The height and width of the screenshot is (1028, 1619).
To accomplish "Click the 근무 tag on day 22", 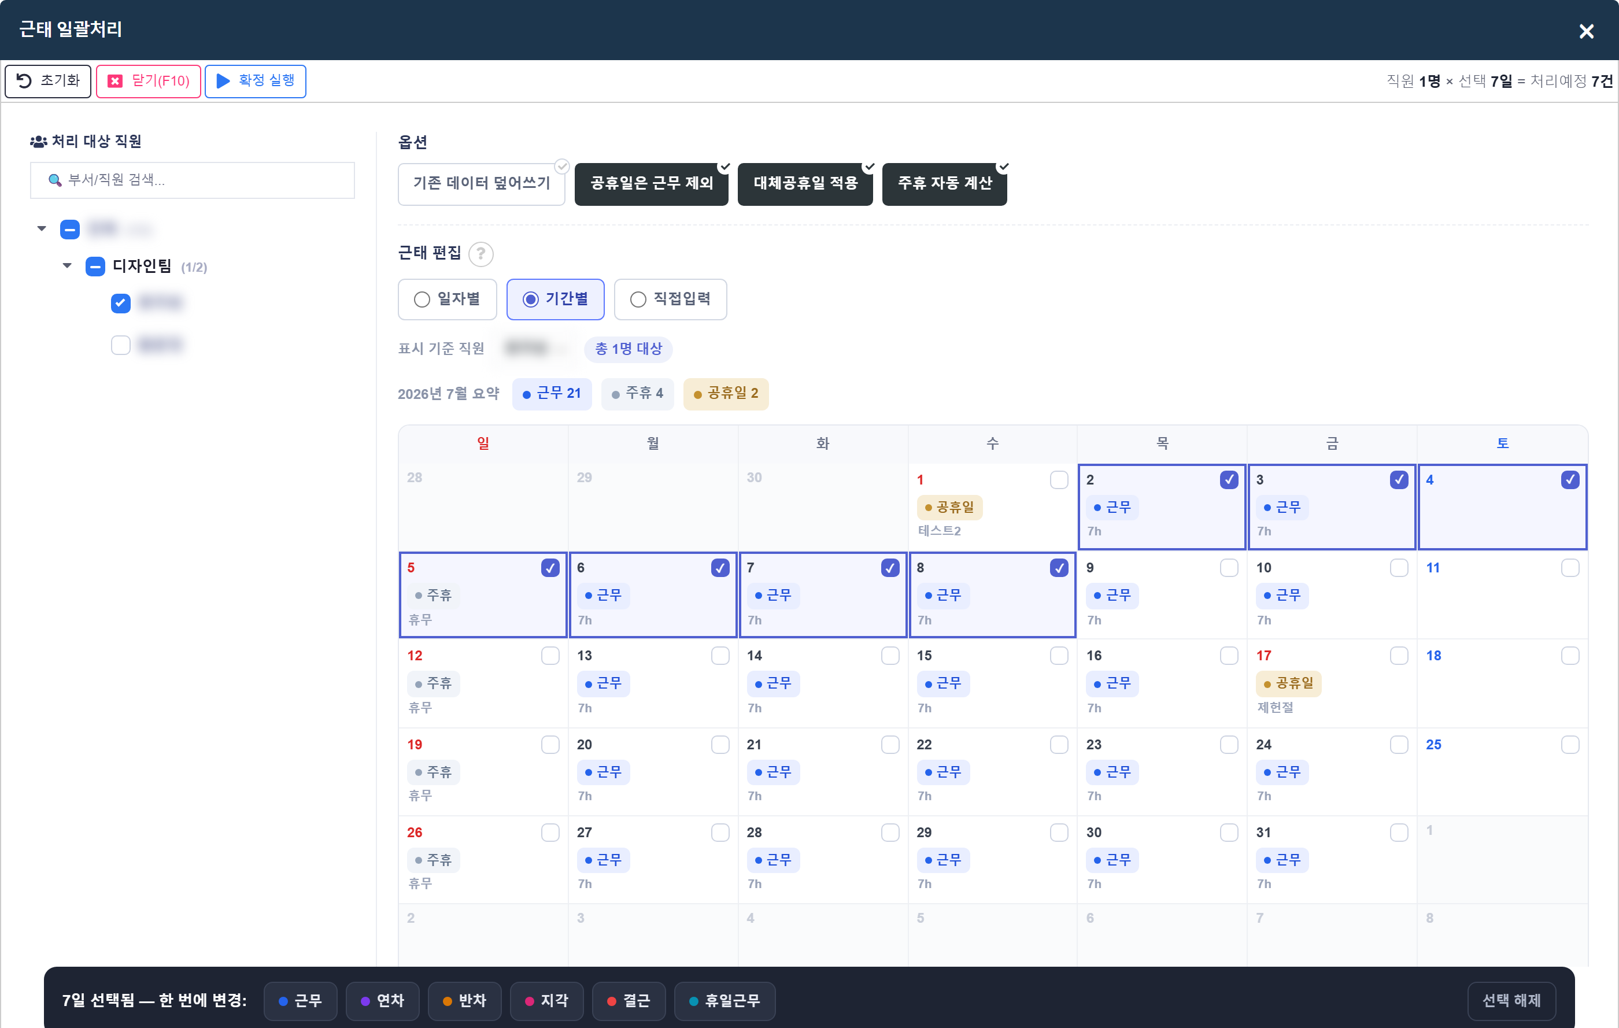I will point(942,772).
